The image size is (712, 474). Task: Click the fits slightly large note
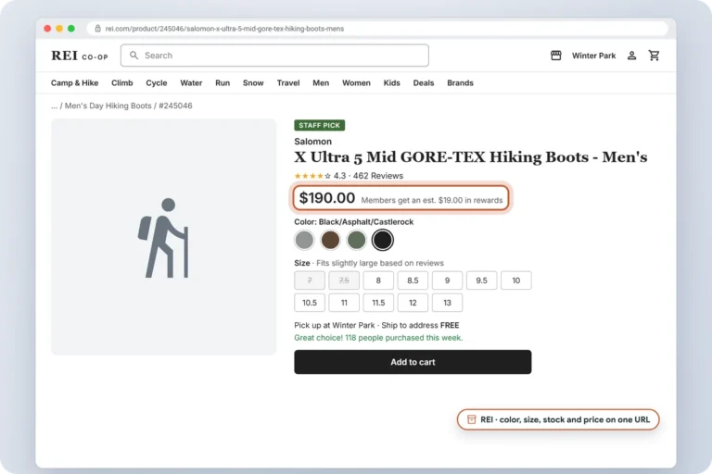(x=380, y=263)
